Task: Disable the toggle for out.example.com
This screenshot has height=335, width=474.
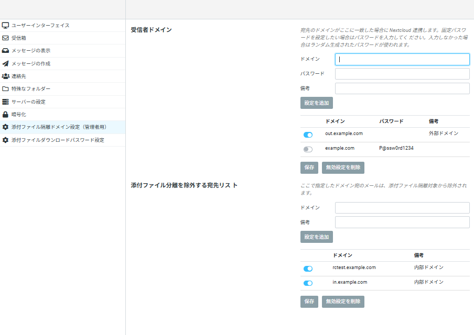Action: [308, 135]
